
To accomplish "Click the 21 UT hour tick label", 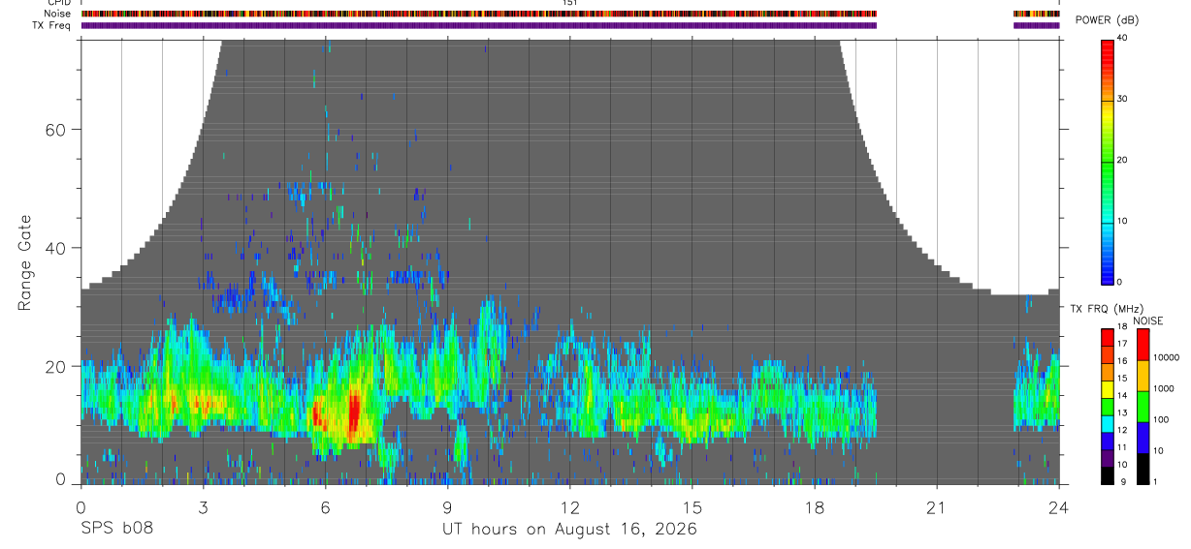I will 936,507.
